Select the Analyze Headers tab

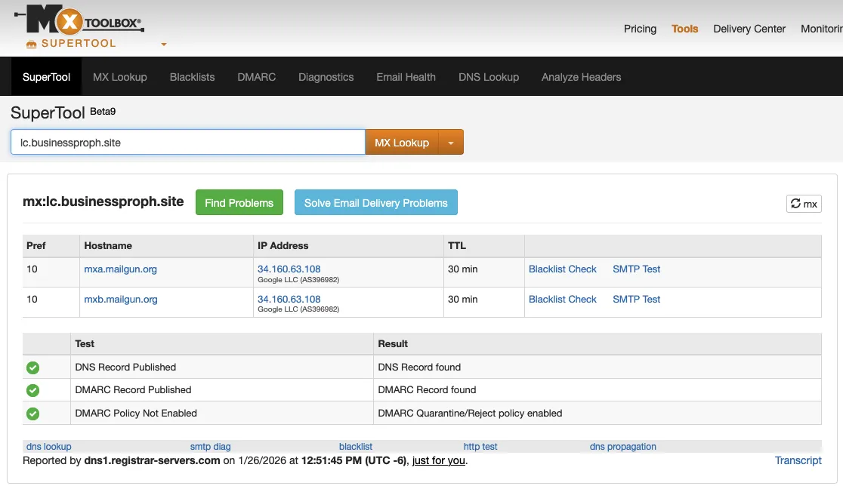click(581, 77)
